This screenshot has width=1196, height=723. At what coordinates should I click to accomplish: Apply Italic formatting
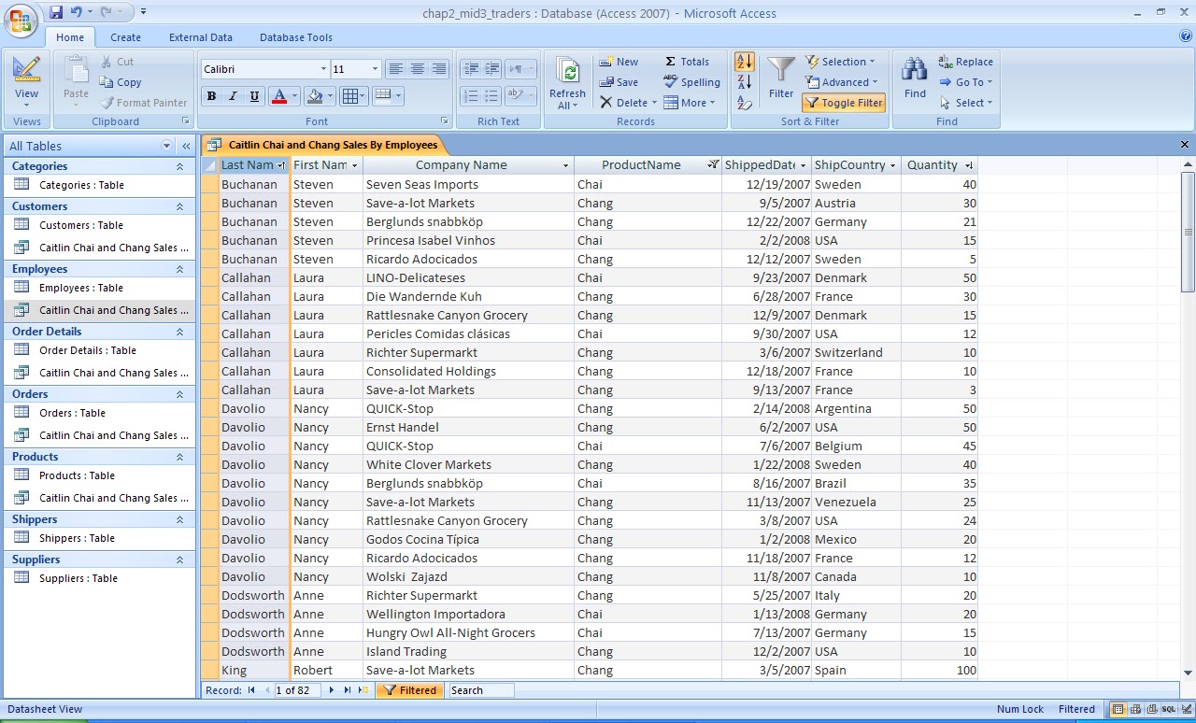coord(234,96)
